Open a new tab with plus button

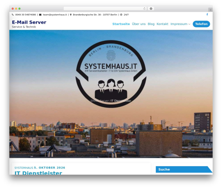[210, 10]
